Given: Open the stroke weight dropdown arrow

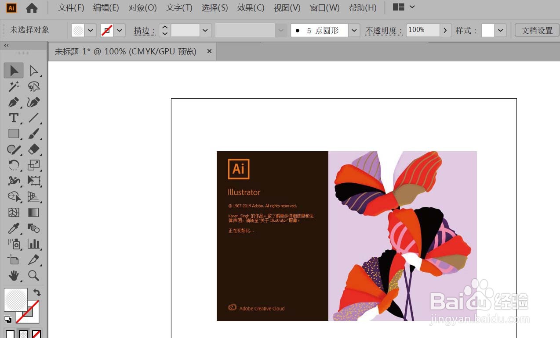Looking at the screenshot, I should pos(206,30).
